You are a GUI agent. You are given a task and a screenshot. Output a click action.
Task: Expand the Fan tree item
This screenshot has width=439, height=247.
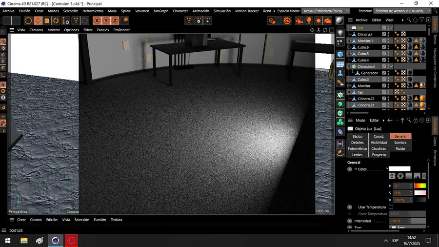pos(349,92)
